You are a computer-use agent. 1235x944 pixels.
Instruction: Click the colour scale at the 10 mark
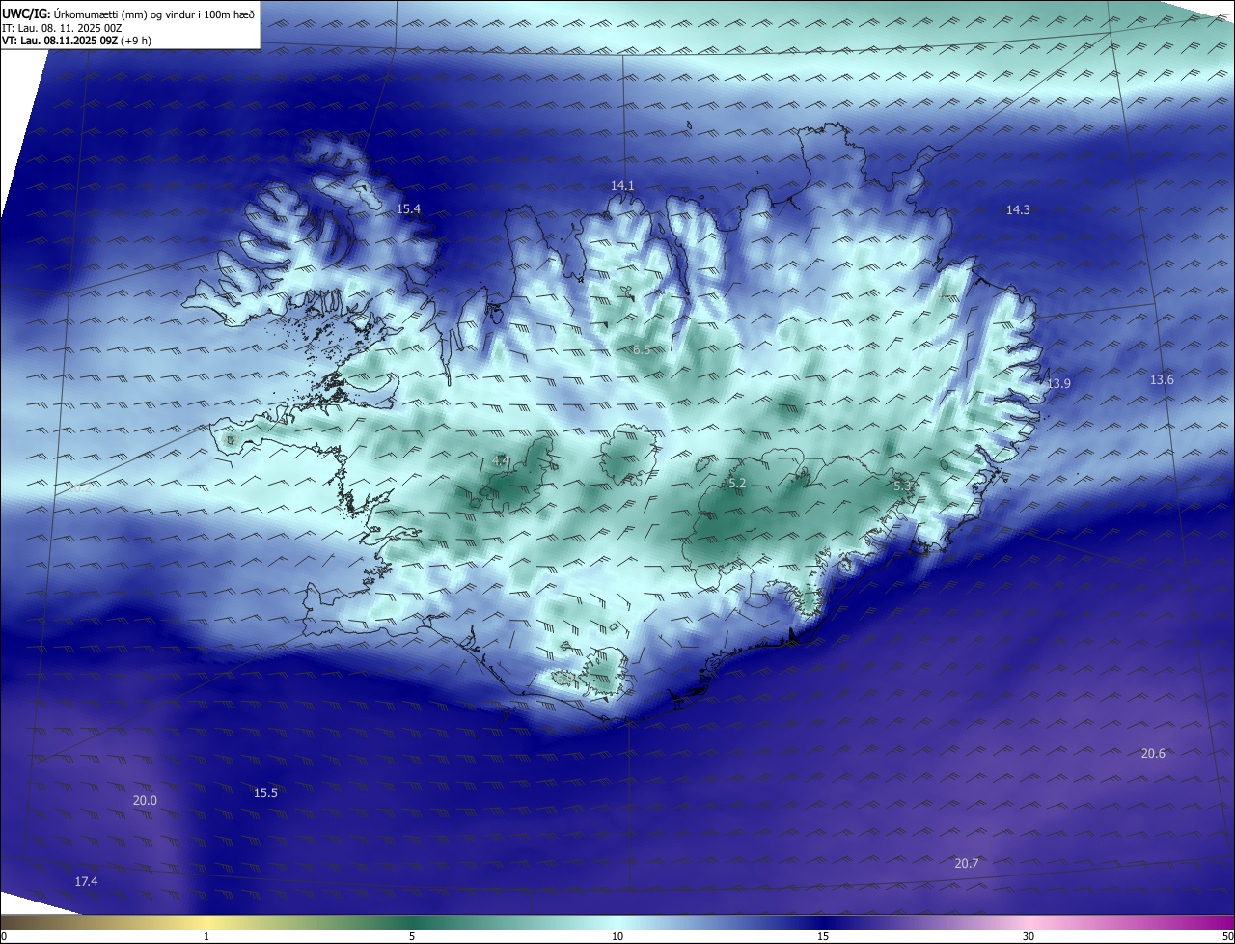(x=617, y=936)
